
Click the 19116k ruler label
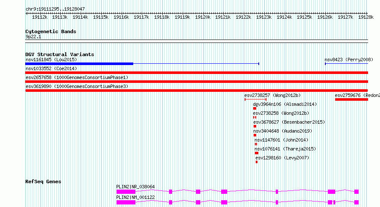pos(121,17)
